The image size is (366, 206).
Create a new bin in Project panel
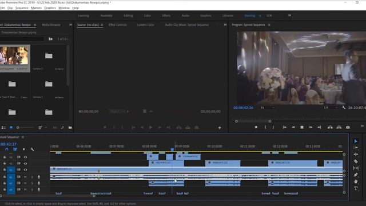click(x=70, y=128)
